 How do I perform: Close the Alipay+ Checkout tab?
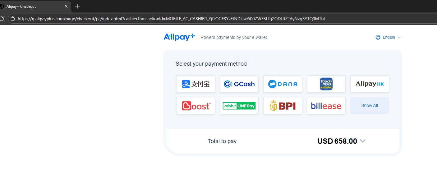(x=66, y=6)
